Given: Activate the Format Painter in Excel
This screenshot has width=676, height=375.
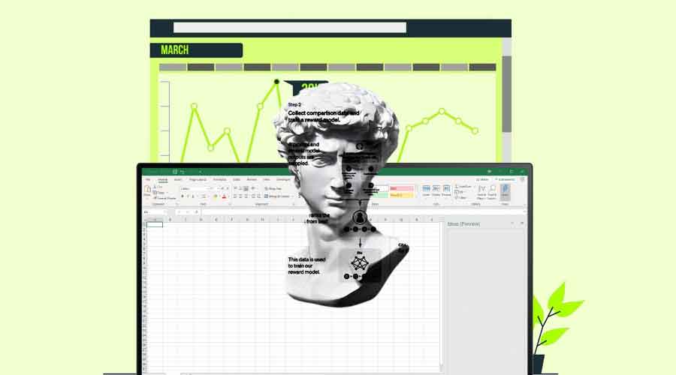Looking at the screenshot, I should (x=164, y=198).
